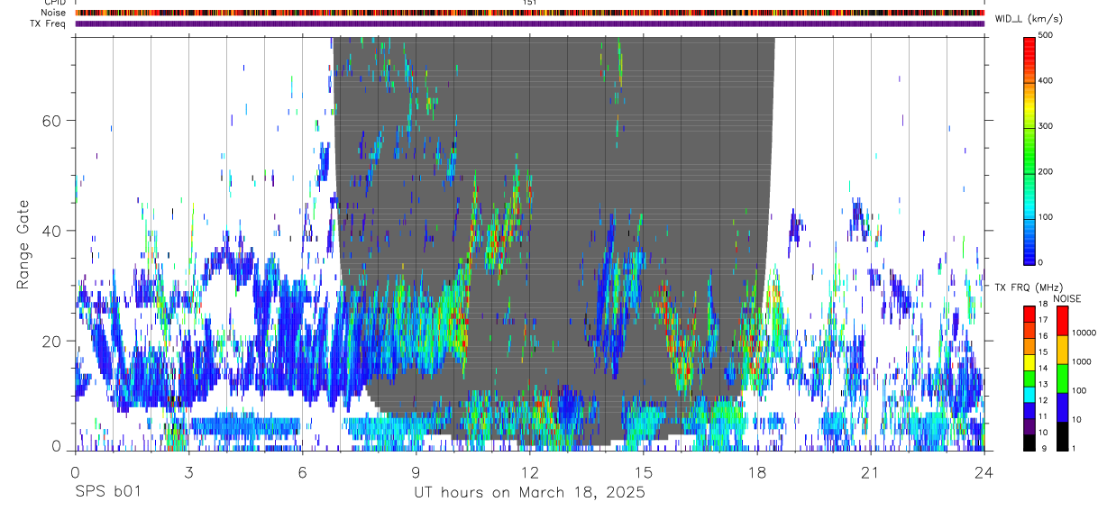Click noise legend label 1000
Screen dimensions: 1107x511
click(1082, 361)
